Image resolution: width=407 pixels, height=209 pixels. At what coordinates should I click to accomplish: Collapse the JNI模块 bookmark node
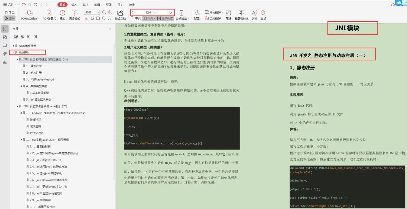[x=14, y=53]
